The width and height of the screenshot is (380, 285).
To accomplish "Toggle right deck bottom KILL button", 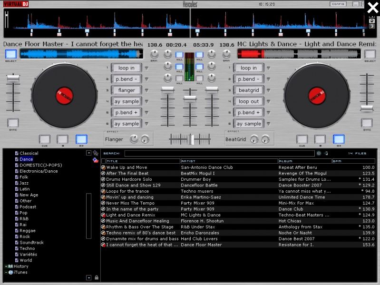I will (x=199, y=79).
